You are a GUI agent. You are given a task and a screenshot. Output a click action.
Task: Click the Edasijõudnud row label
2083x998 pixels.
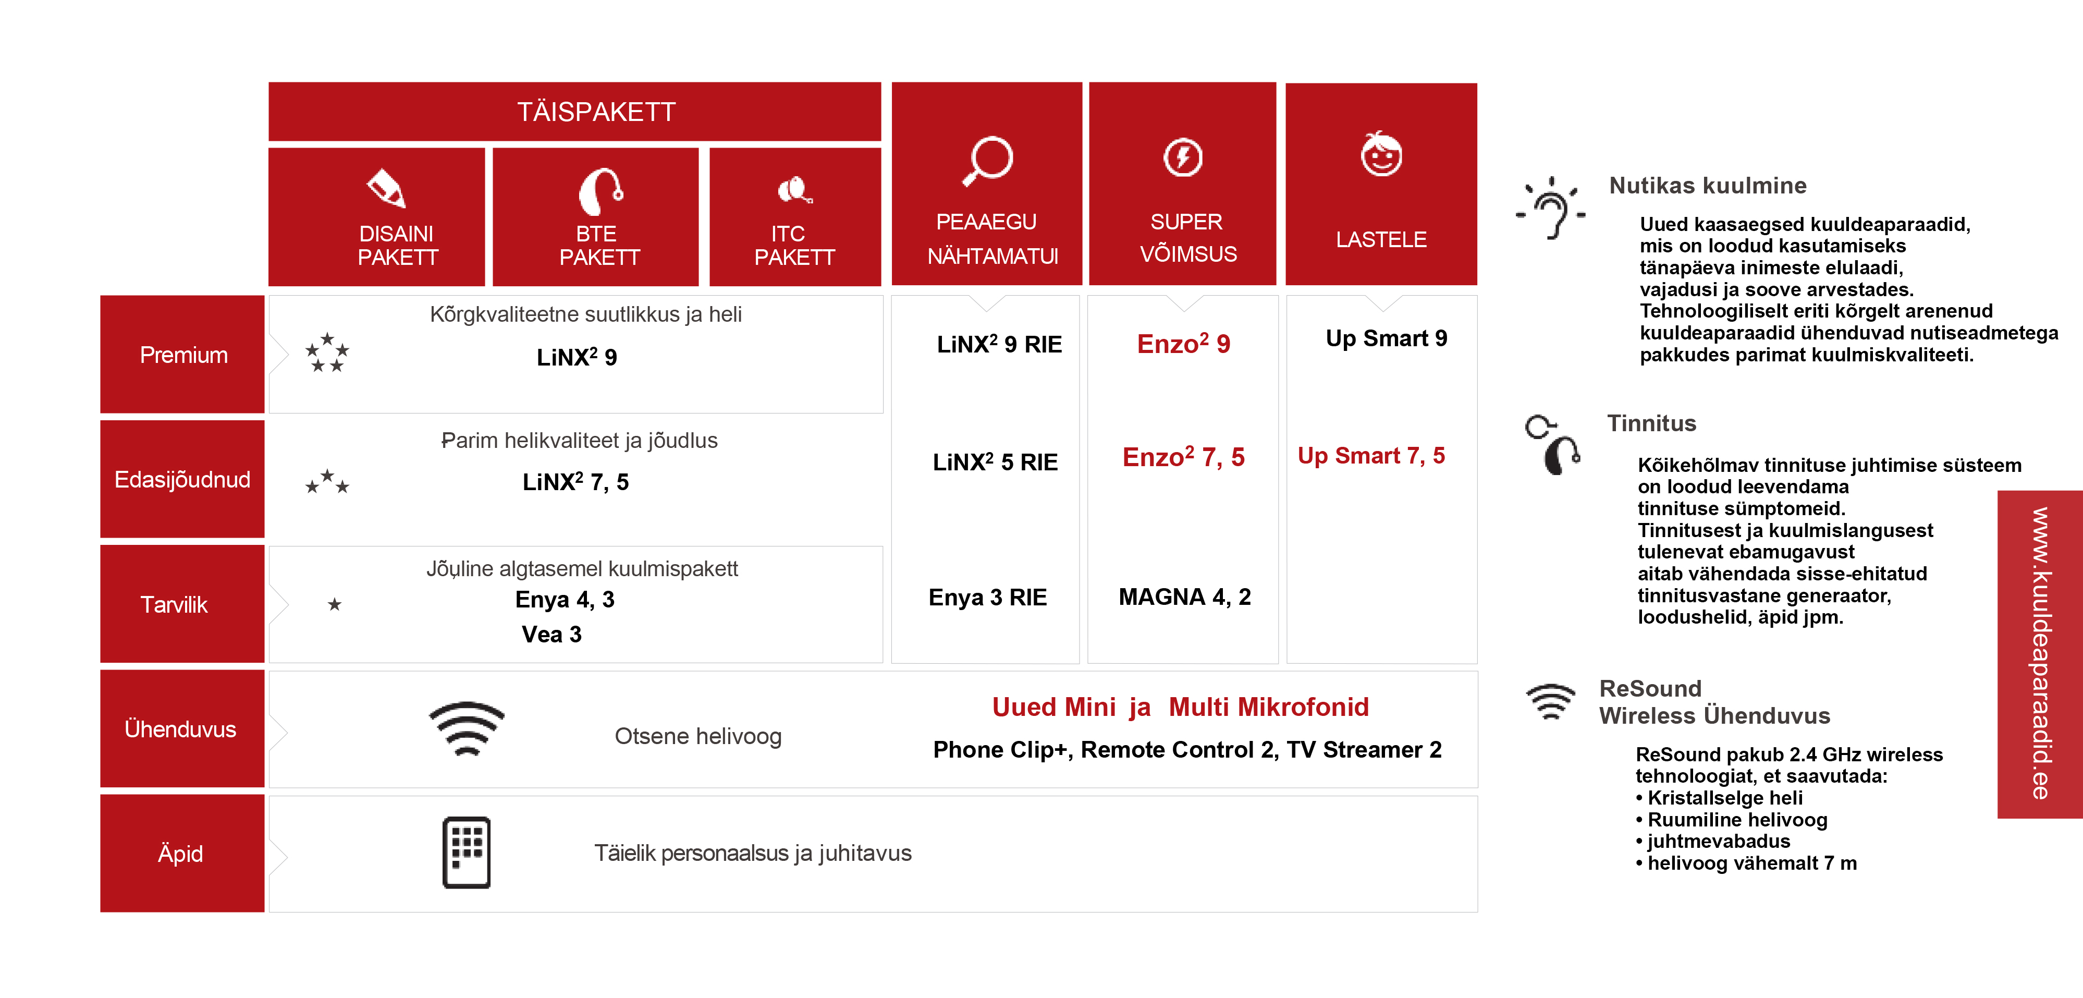coord(183,479)
